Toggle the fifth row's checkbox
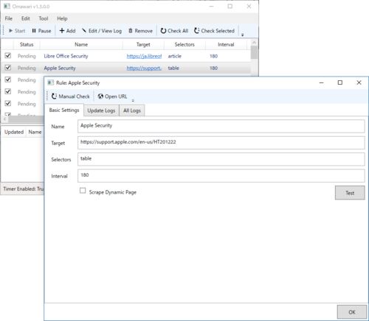The height and width of the screenshot is (321, 369). point(8,103)
